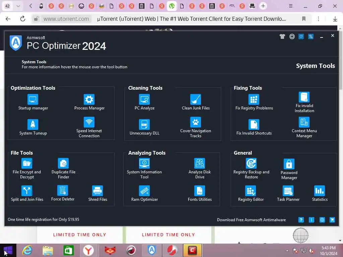This screenshot has height=257, width=343.
Task: Open Fonts Utilities
Action: 200,193
